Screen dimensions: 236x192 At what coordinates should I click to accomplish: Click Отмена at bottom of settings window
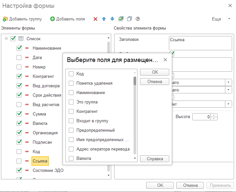(x=190, y=185)
